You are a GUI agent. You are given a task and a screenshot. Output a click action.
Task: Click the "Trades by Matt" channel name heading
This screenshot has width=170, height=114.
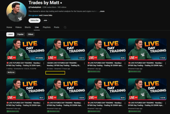pos(44,3)
